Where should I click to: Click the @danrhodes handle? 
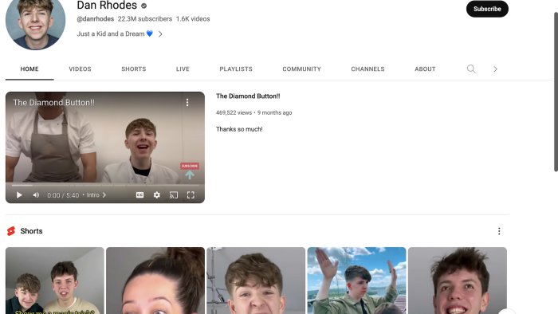point(96,19)
